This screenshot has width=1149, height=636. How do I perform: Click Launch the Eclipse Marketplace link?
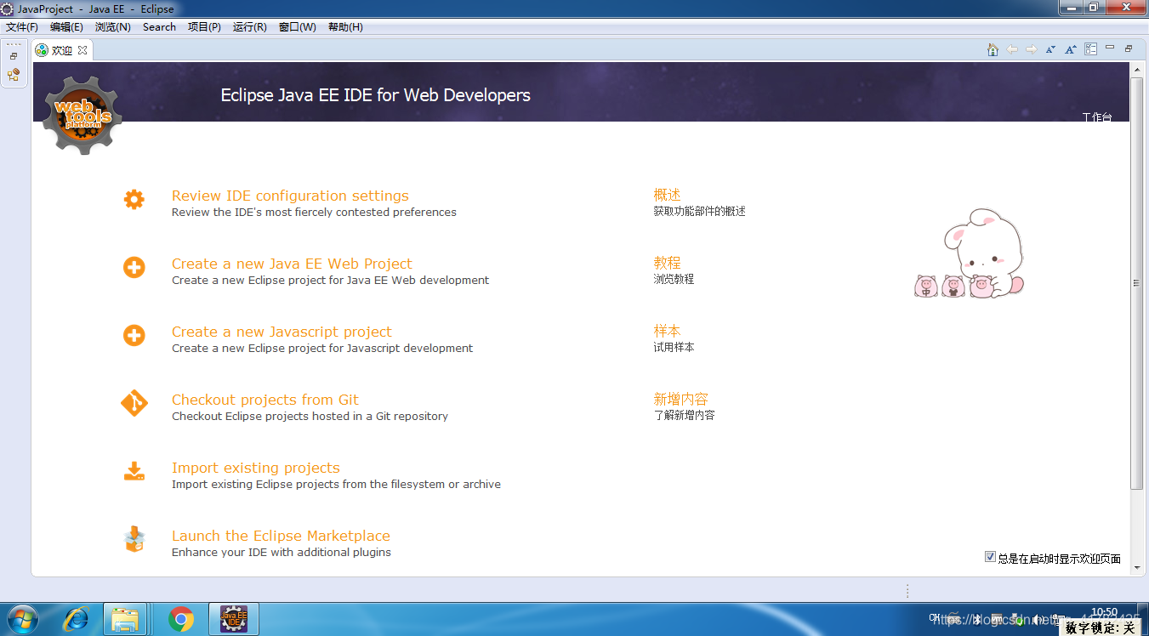coord(281,536)
